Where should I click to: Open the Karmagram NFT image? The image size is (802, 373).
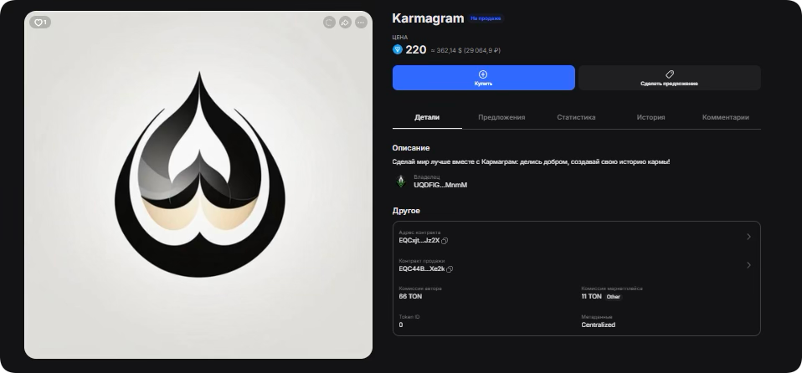[x=198, y=185]
